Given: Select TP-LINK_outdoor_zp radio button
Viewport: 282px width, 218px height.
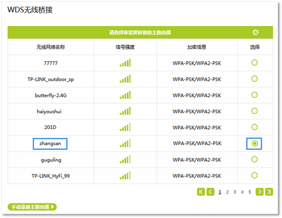Looking at the screenshot, I should click(254, 79).
